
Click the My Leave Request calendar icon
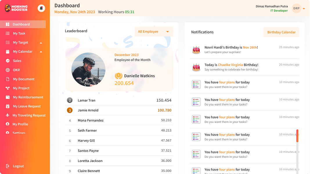(x=8, y=106)
